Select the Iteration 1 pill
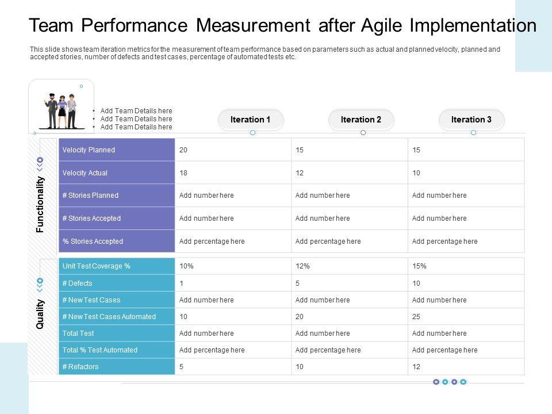Viewport: 552px width, 414px height. point(251,120)
